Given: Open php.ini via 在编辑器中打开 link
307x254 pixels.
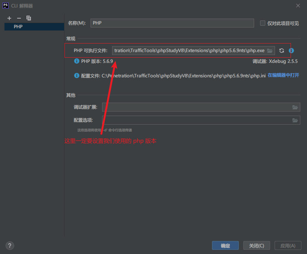Looking at the screenshot, I should coord(283,75).
